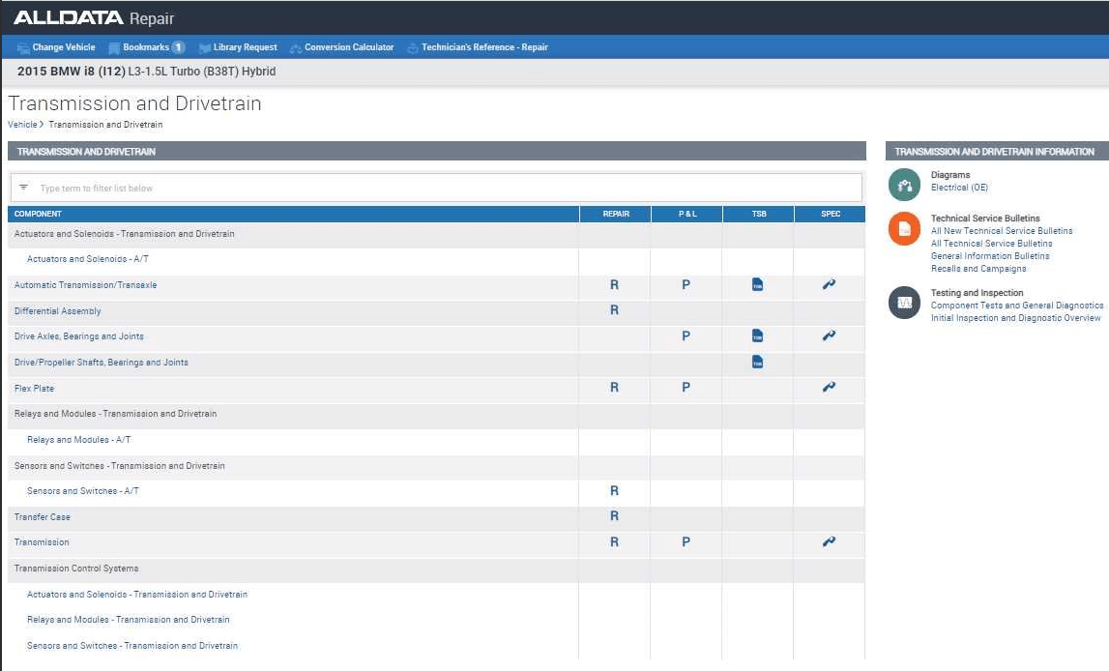This screenshot has height=671, width=1109.
Task: Open Parts & Labor for Flex Plate
Action: [x=686, y=388]
